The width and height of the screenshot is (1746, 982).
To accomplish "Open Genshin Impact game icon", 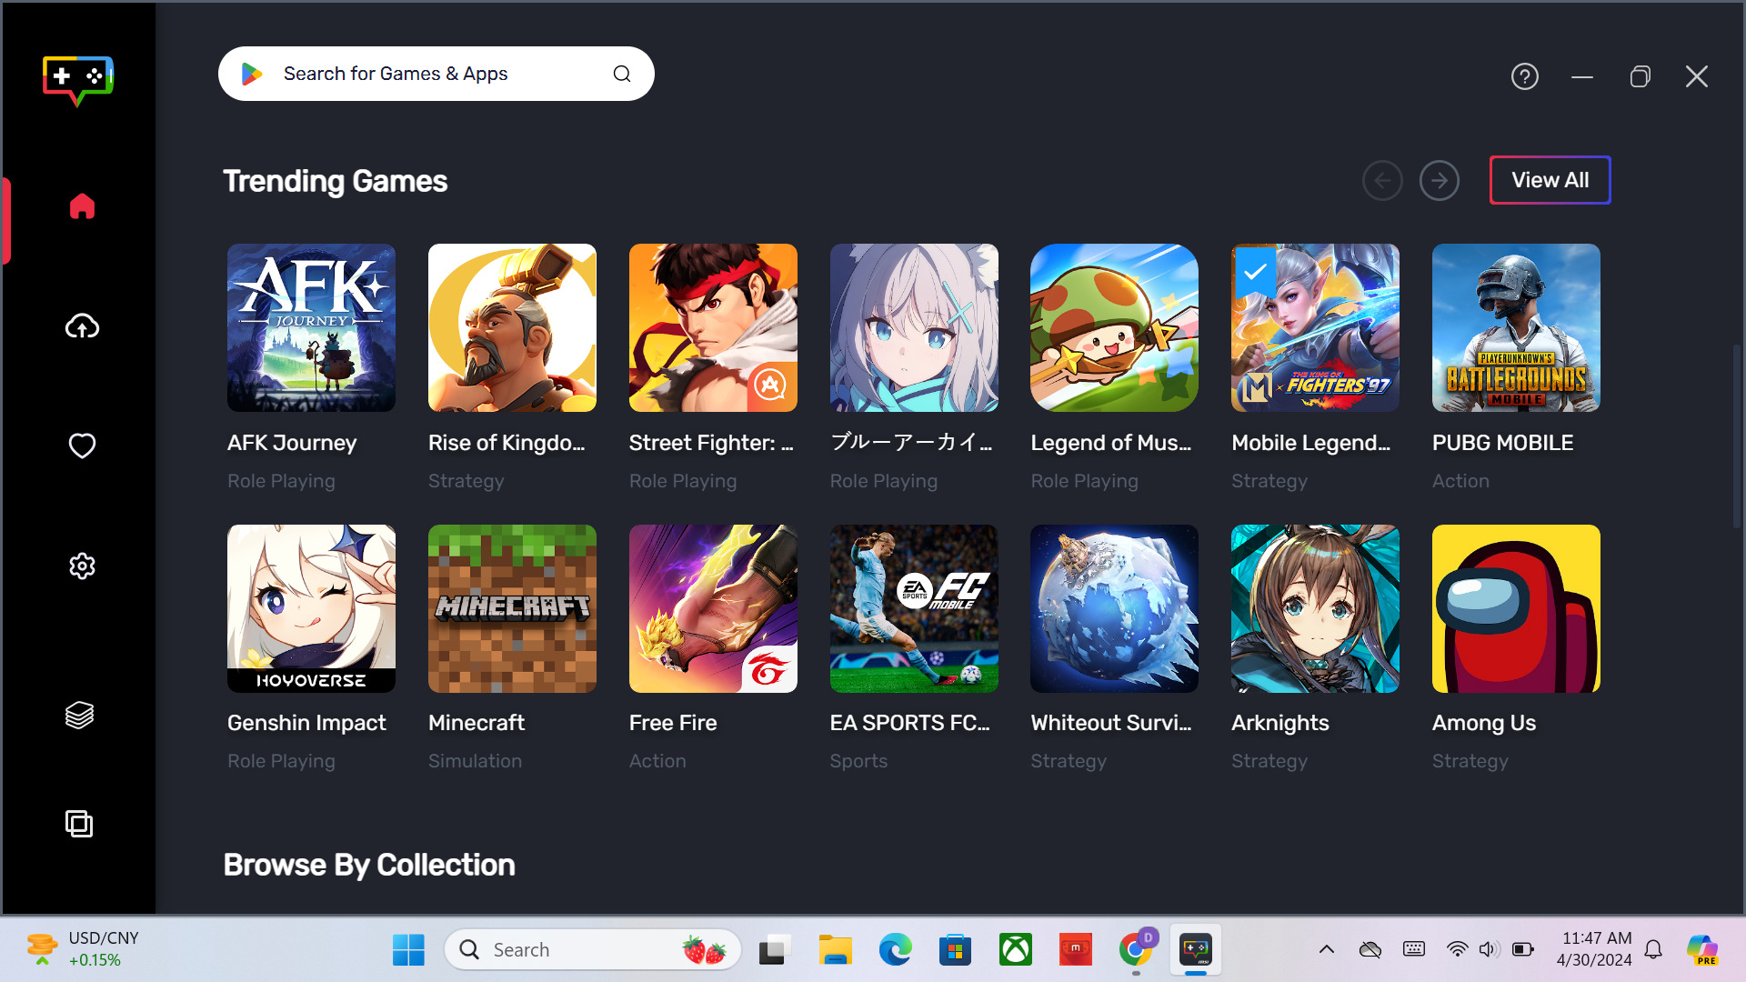I will (x=311, y=608).
